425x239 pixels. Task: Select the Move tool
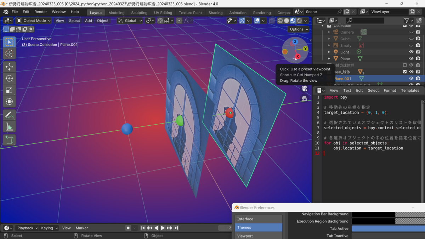9,66
